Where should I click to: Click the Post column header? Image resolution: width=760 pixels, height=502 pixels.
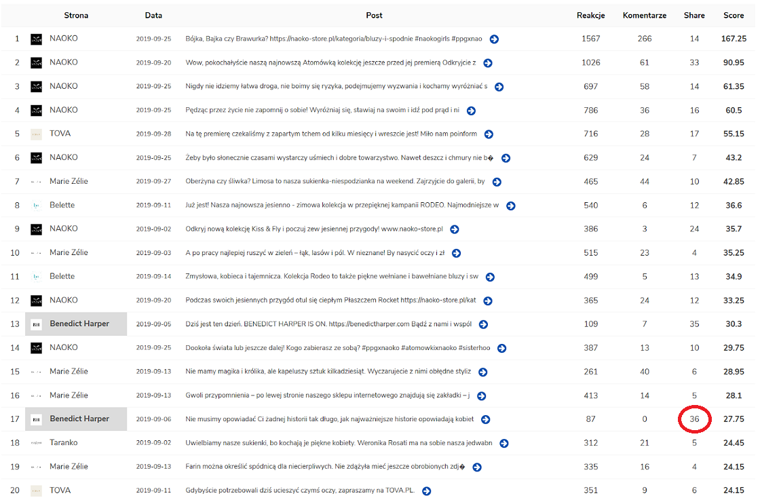click(374, 16)
